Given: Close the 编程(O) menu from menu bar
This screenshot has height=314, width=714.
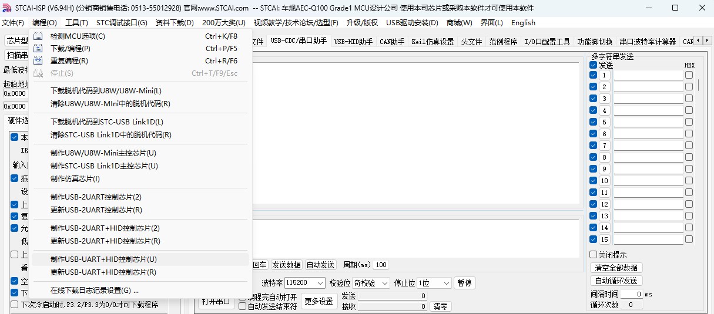Looking at the screenshot, I should 45,23.
